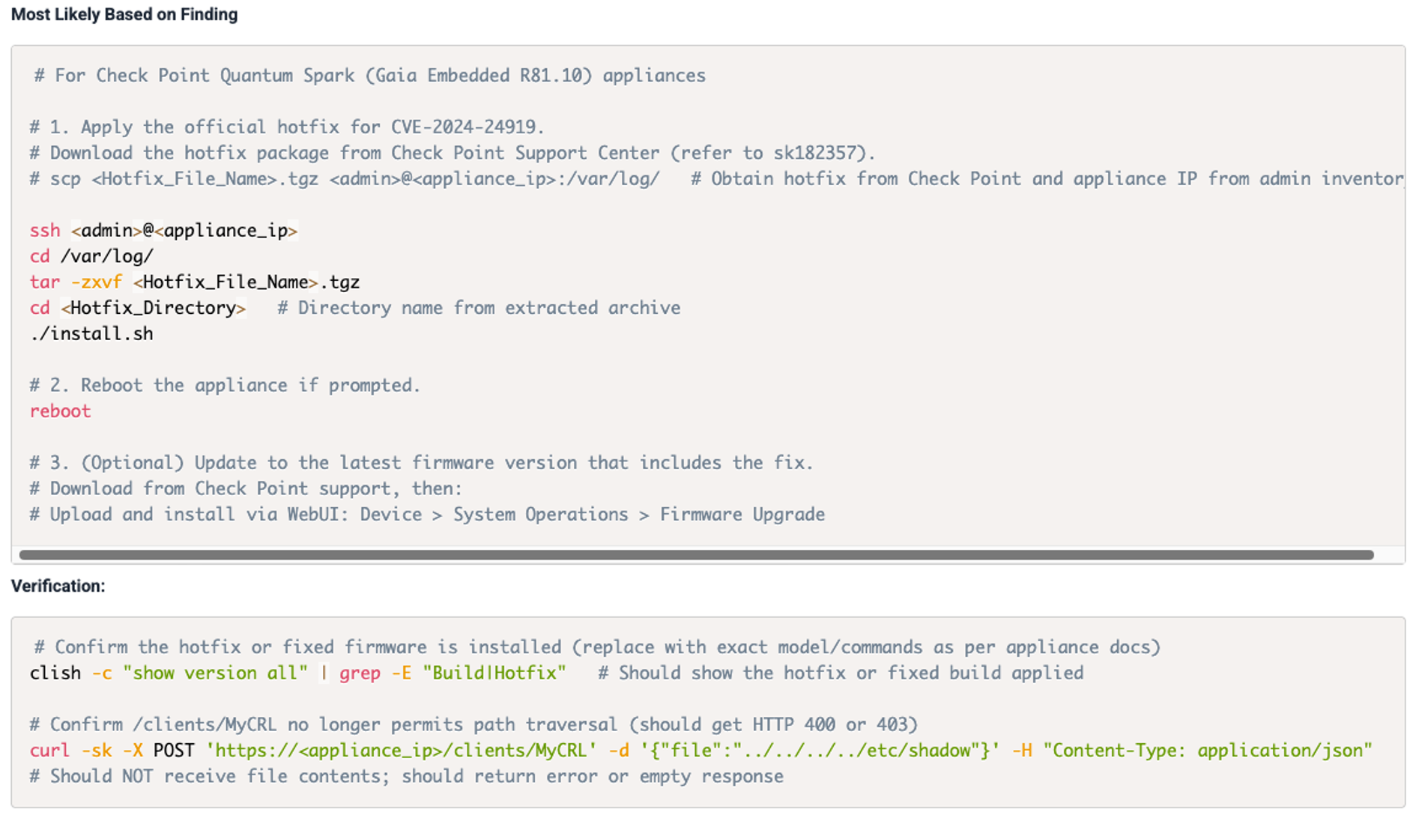Click the CVE-2024-24919 text in comment

click(x=463, y=127)
